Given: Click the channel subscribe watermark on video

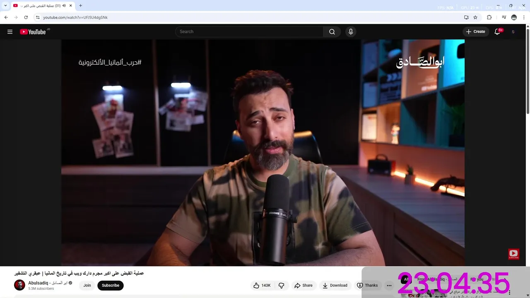Looking at the screenshot, I should coord(513,254).
